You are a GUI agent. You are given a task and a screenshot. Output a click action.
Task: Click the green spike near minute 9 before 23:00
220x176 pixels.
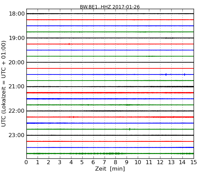click(x=130, y=129)
